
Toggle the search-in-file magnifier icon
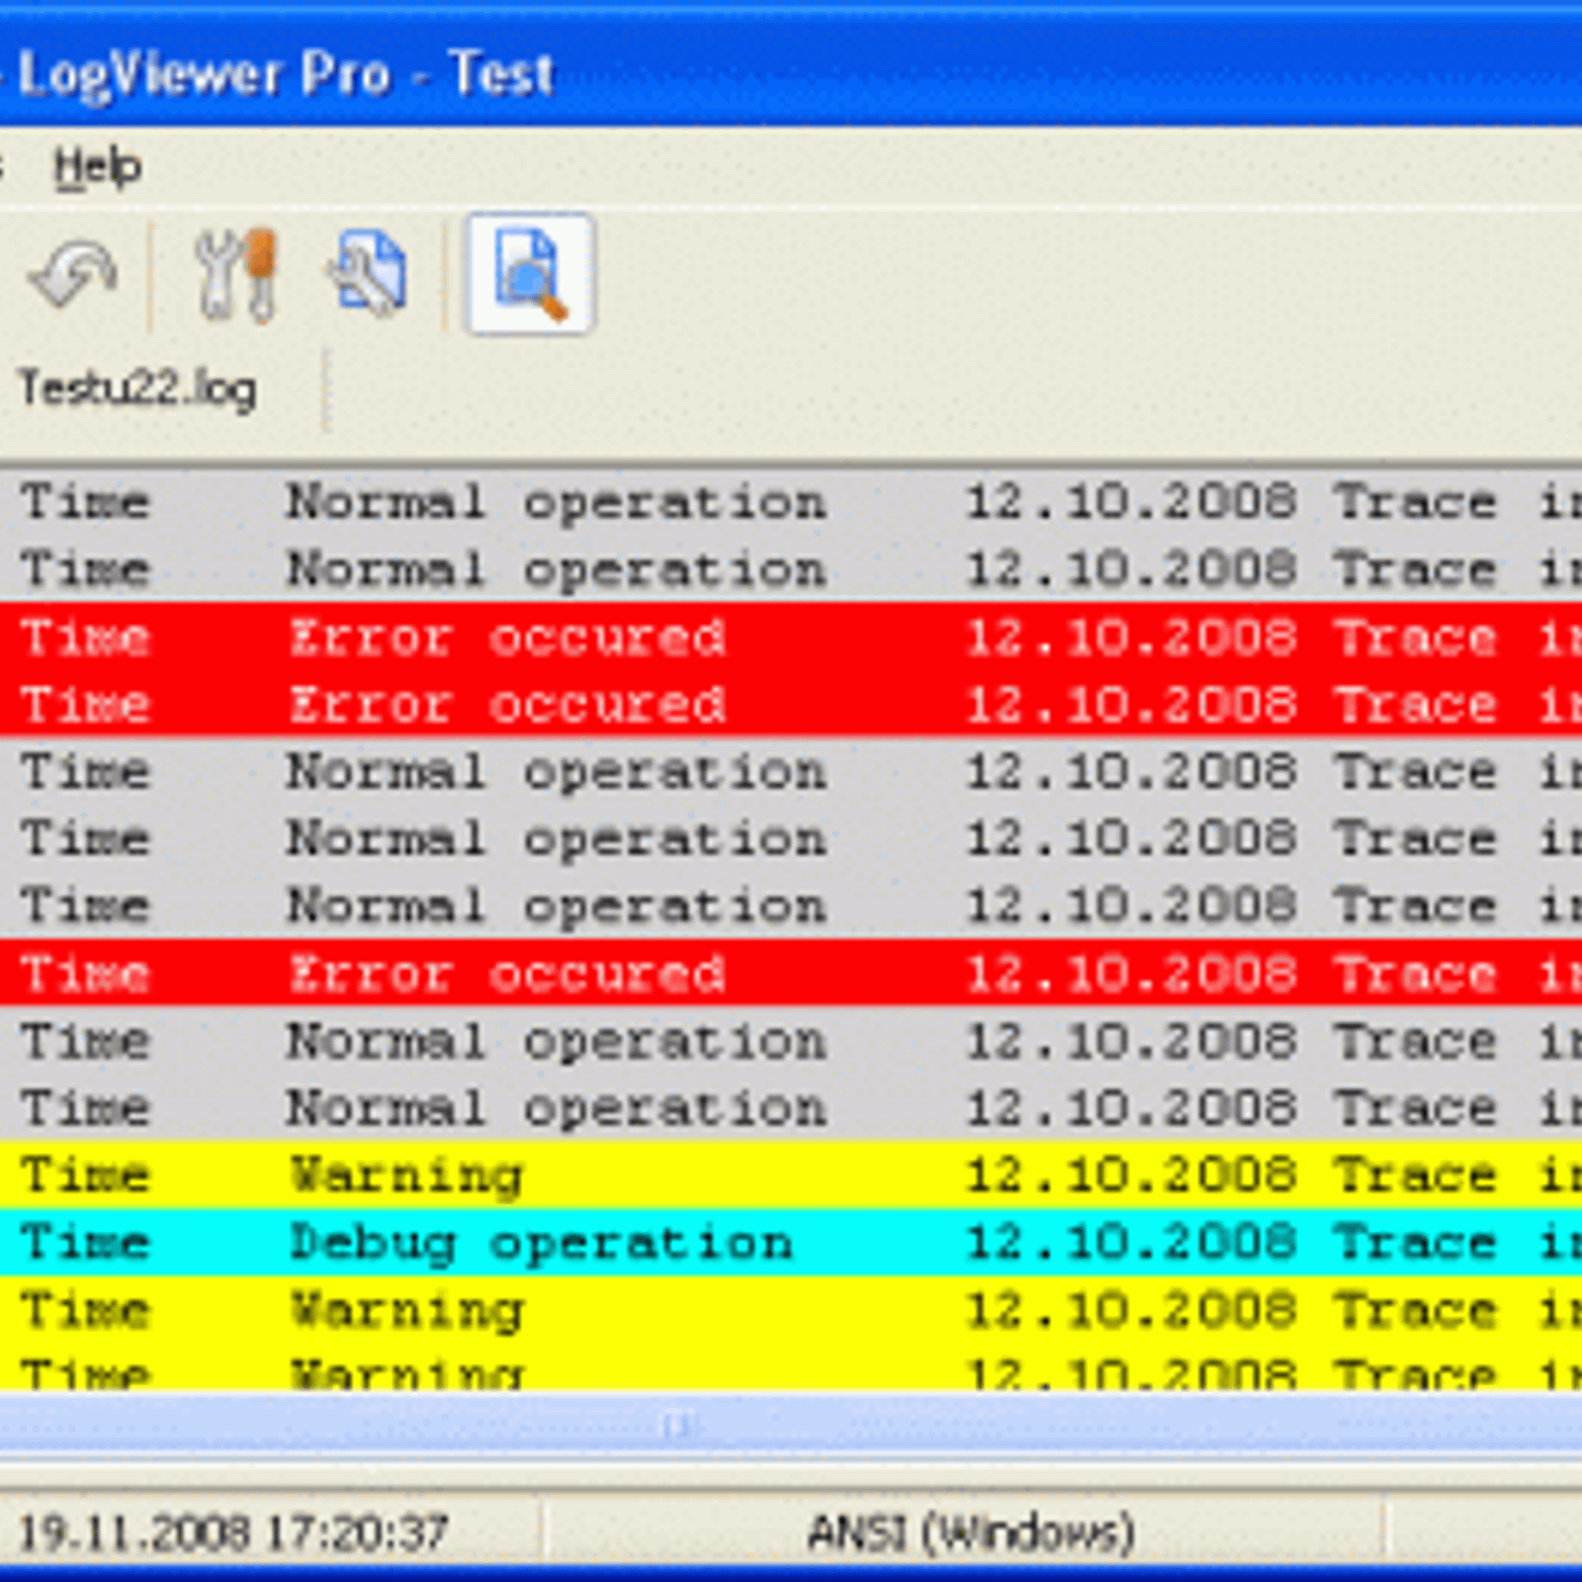click(530, 275)
